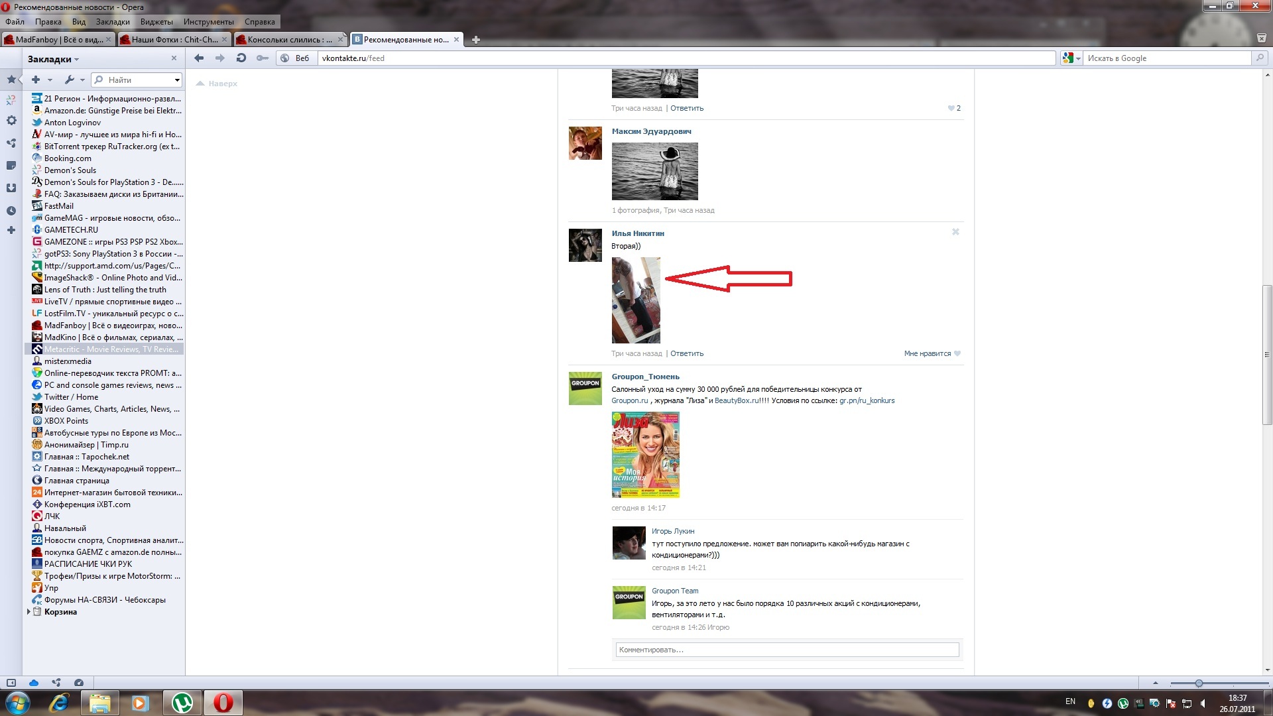
Task: Open the Widgets gear panel
Action: [x=11, y=121]
